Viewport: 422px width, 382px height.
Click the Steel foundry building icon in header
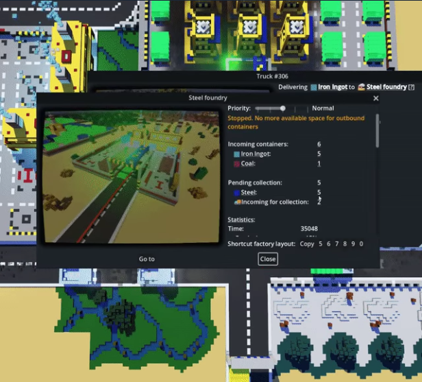click(360, 87)
